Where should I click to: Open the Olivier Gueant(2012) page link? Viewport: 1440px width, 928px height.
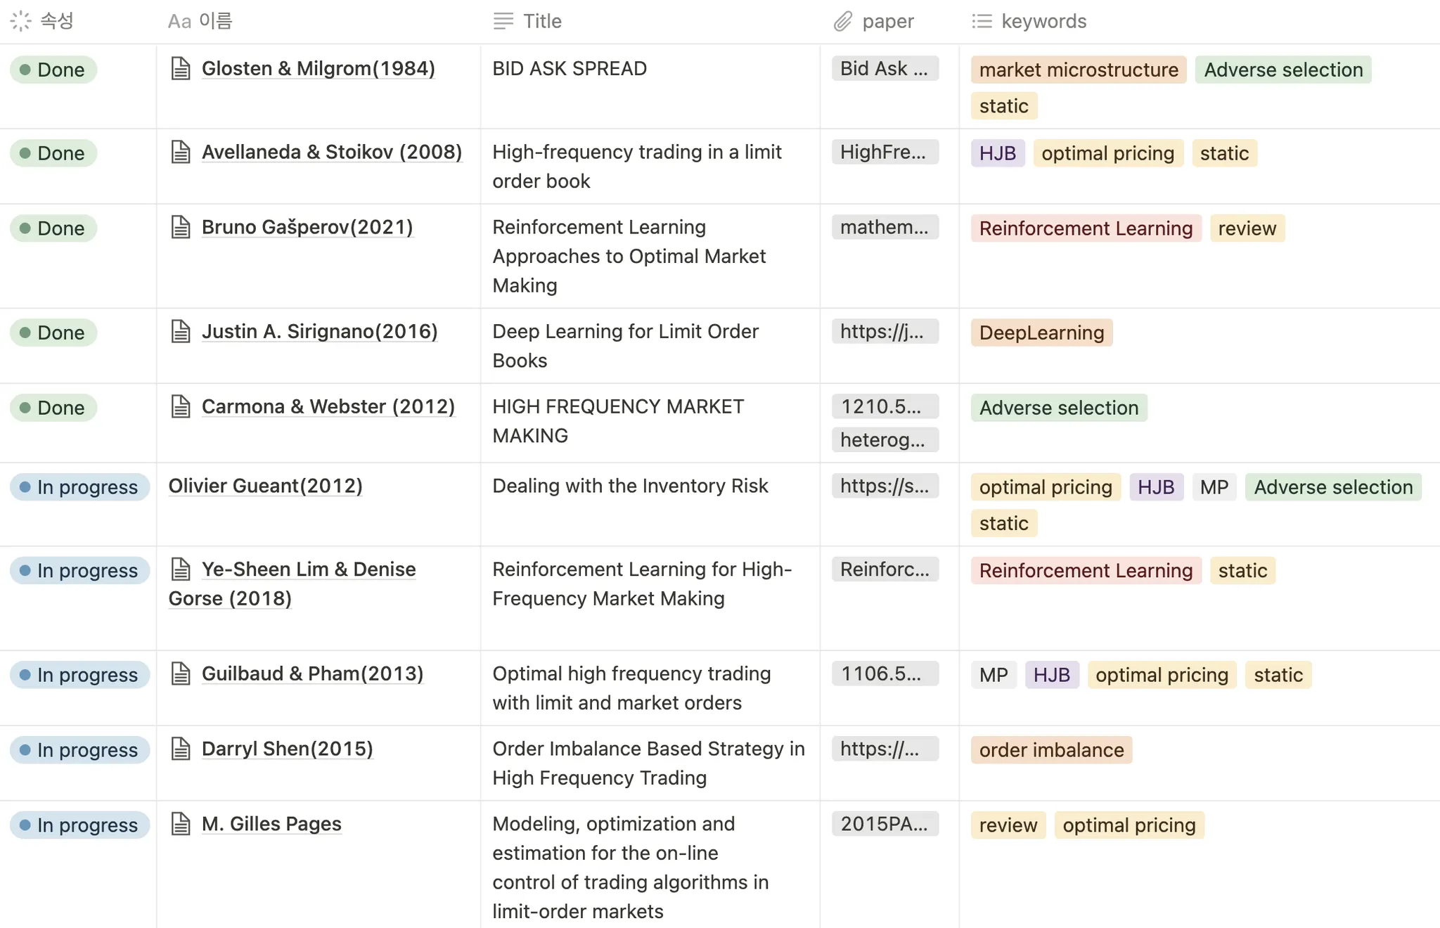[x=265, y=486]
